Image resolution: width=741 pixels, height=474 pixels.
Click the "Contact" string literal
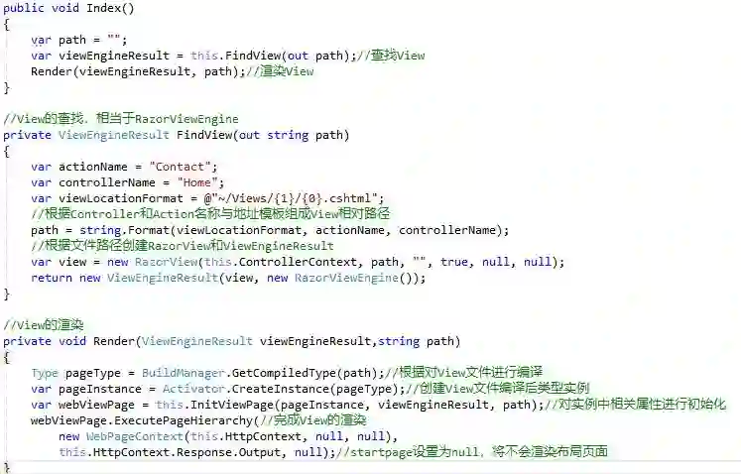(x=180, y=167)
